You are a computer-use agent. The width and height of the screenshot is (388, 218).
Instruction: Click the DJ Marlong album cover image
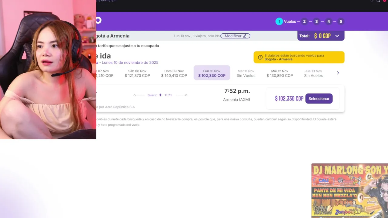(350, 191)
